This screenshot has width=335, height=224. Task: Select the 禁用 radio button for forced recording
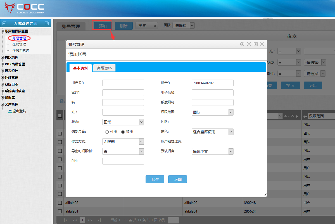pyautogui.click(x=123, y=132)
